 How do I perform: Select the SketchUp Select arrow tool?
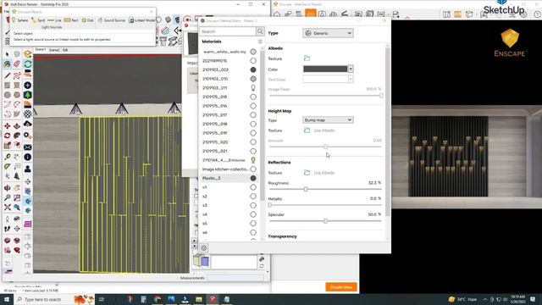pos(8,54)
